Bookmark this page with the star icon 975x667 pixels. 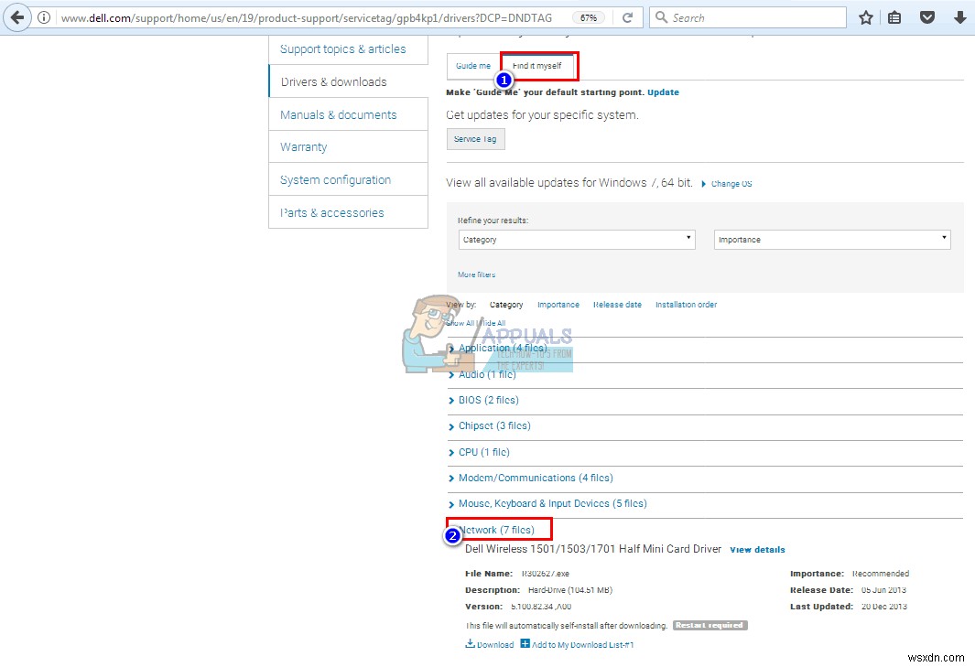tap(865, 18)
